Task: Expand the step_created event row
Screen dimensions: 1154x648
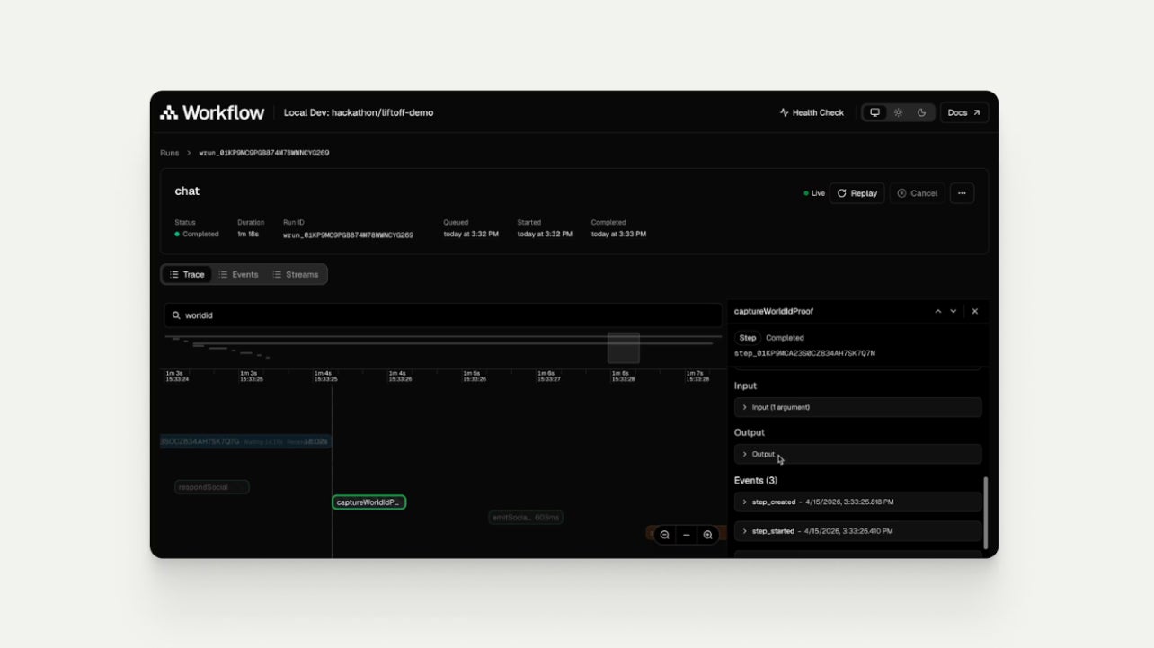Action: pos(857,502)
